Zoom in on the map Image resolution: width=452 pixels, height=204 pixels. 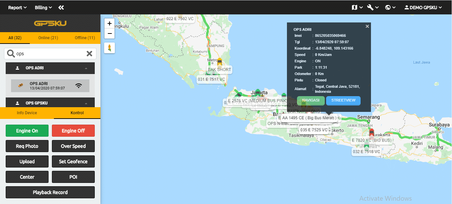109,23
